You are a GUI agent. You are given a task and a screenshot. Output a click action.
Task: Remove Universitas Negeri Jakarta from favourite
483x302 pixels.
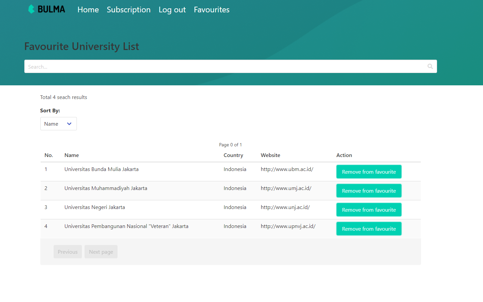369,210
